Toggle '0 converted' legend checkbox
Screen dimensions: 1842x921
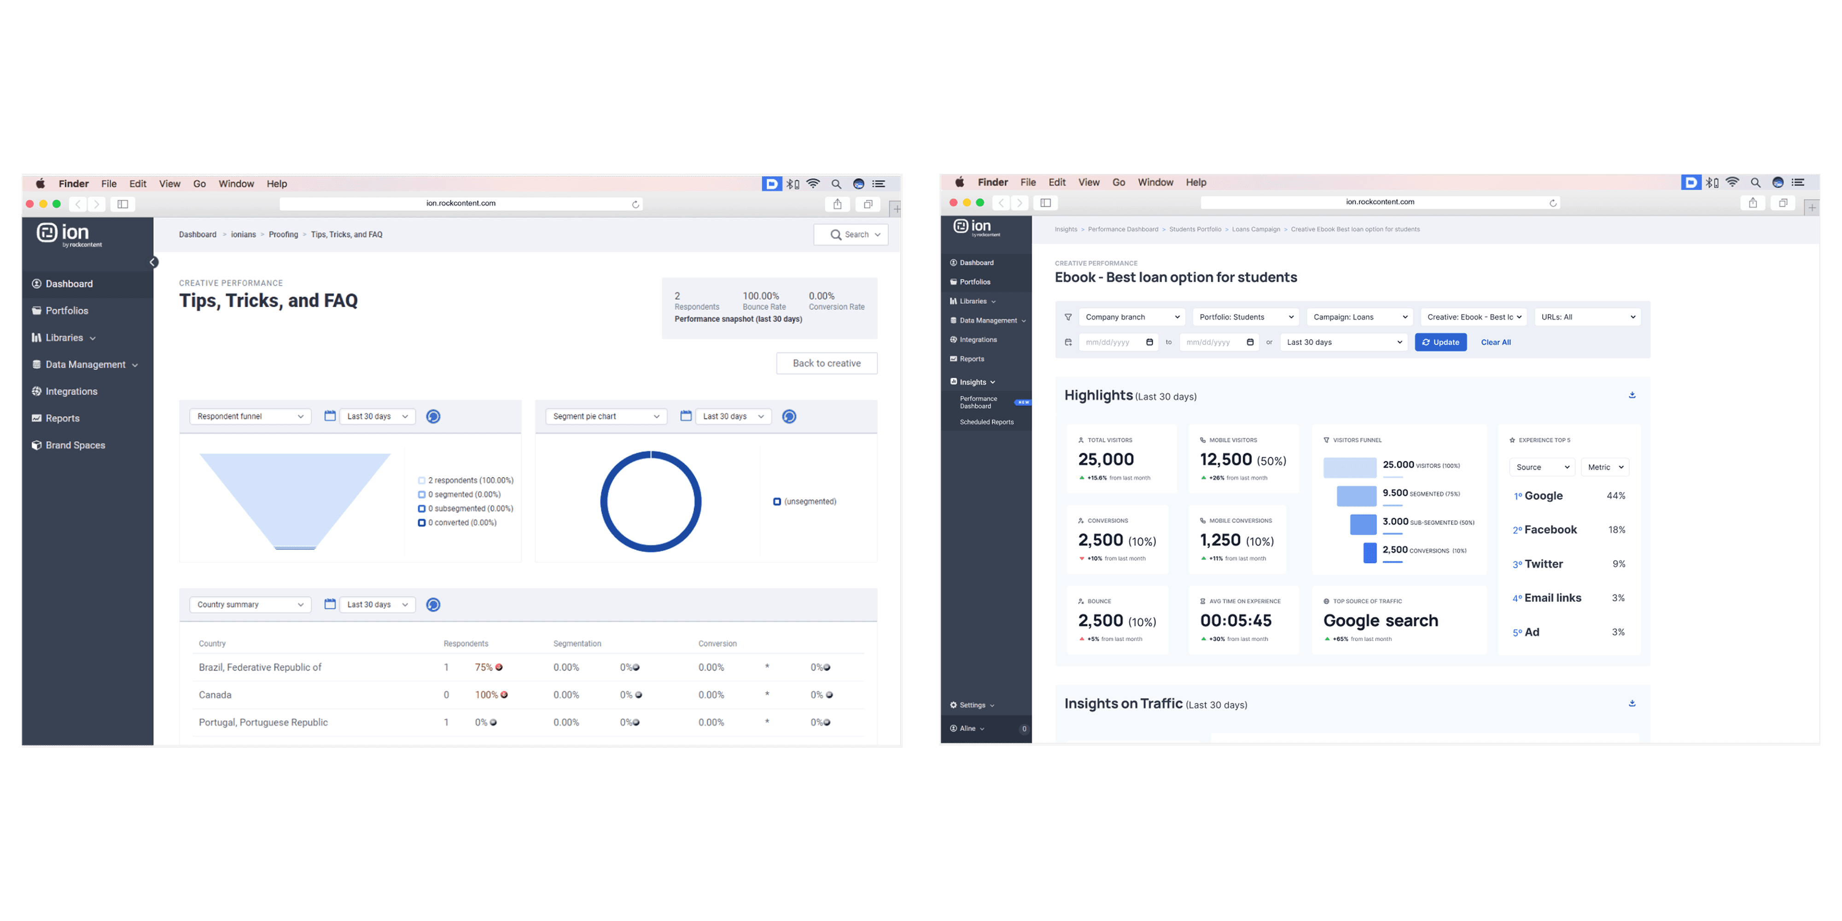click(x=421, y=523)
